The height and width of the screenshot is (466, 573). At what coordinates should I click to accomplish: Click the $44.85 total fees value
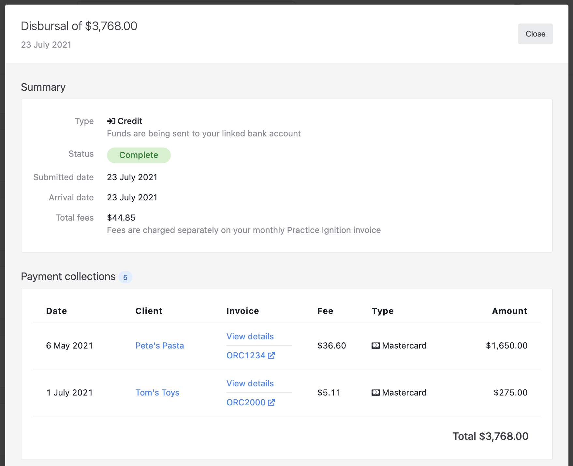point(121,218)
